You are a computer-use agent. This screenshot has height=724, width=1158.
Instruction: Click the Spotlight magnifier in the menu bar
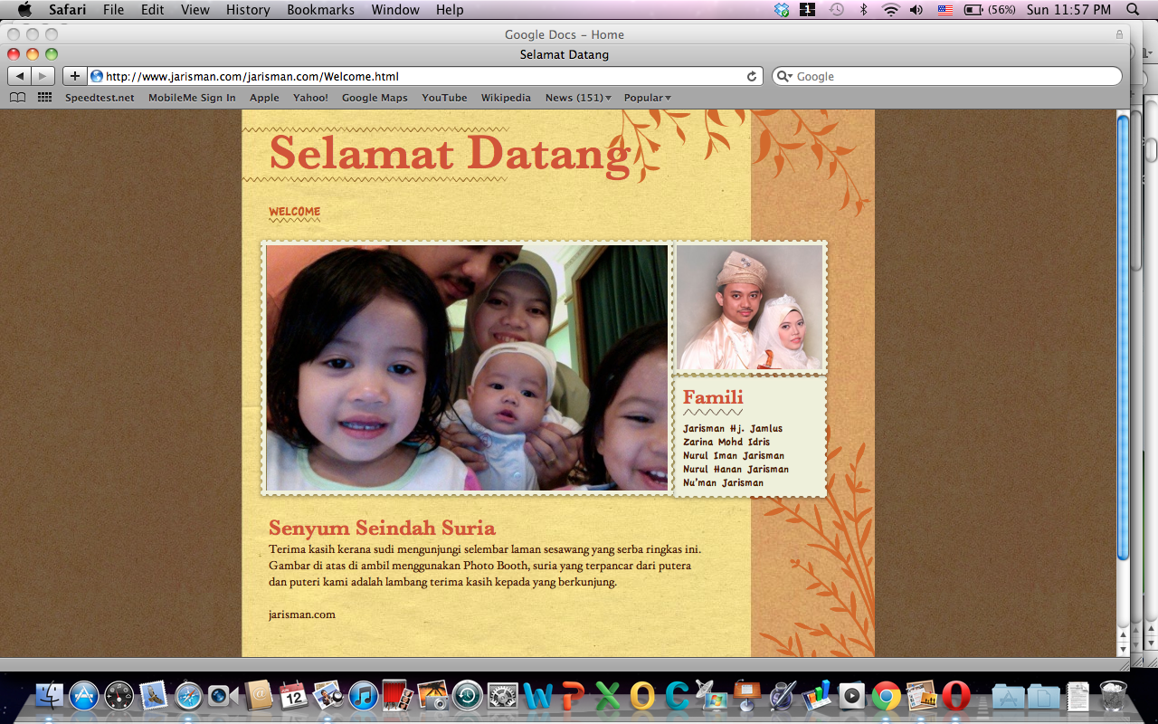(1133, 10)
